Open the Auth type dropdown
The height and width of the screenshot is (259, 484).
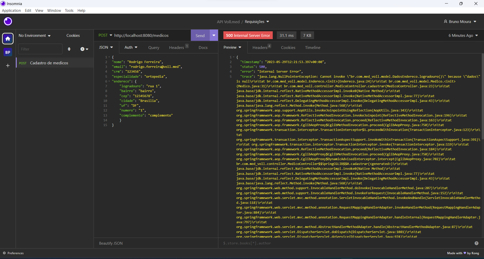pos(131,47)
